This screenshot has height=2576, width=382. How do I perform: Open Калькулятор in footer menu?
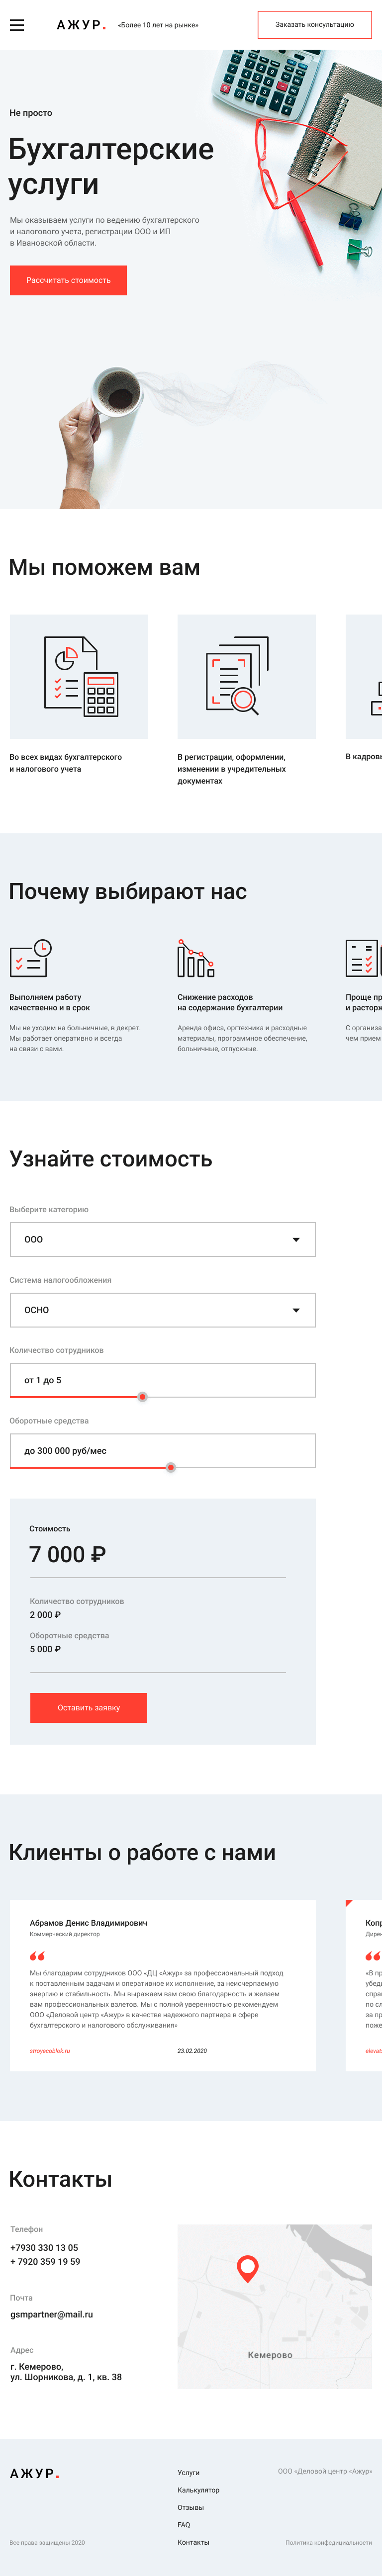[198, 2490]
